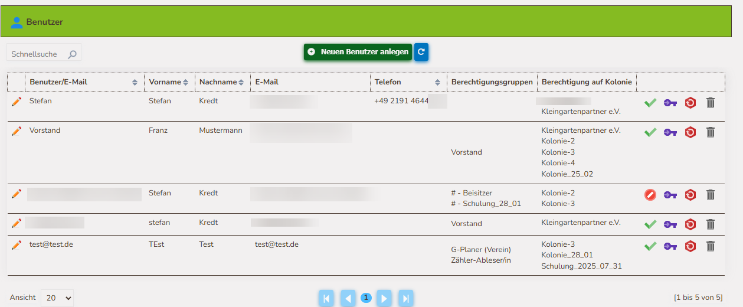Click into the Schnellsuche search field
Image resolution: width=743 pixels, height=307 pixels.
[37, 54]
